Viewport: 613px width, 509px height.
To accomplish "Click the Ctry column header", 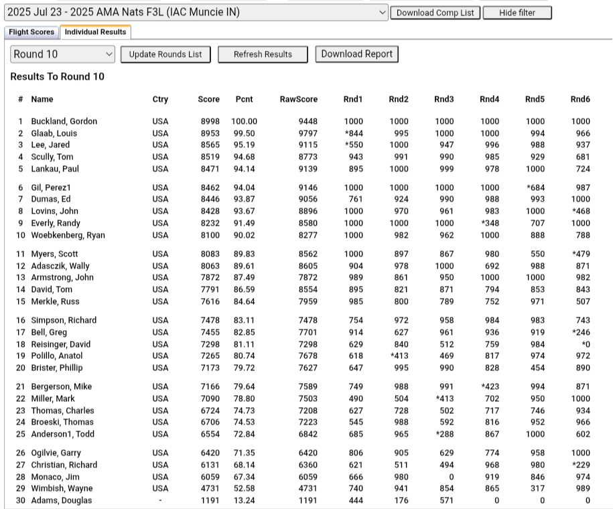I will [160, 99].
